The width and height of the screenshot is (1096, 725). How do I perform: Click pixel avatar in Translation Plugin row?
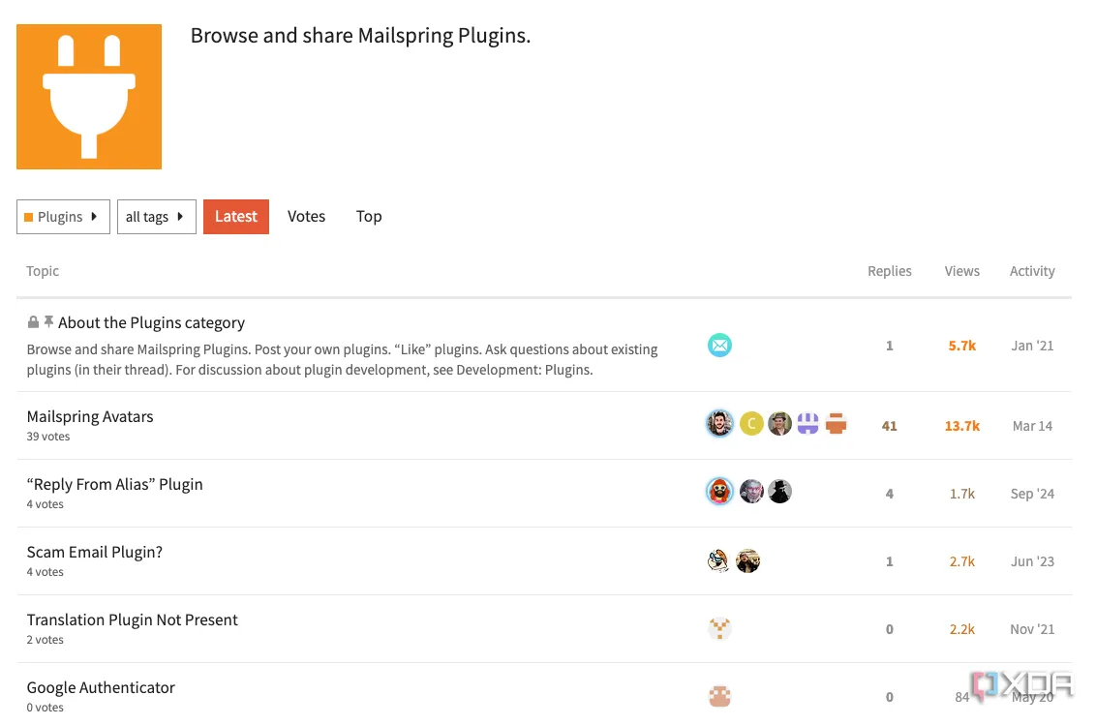click(719, 628)
